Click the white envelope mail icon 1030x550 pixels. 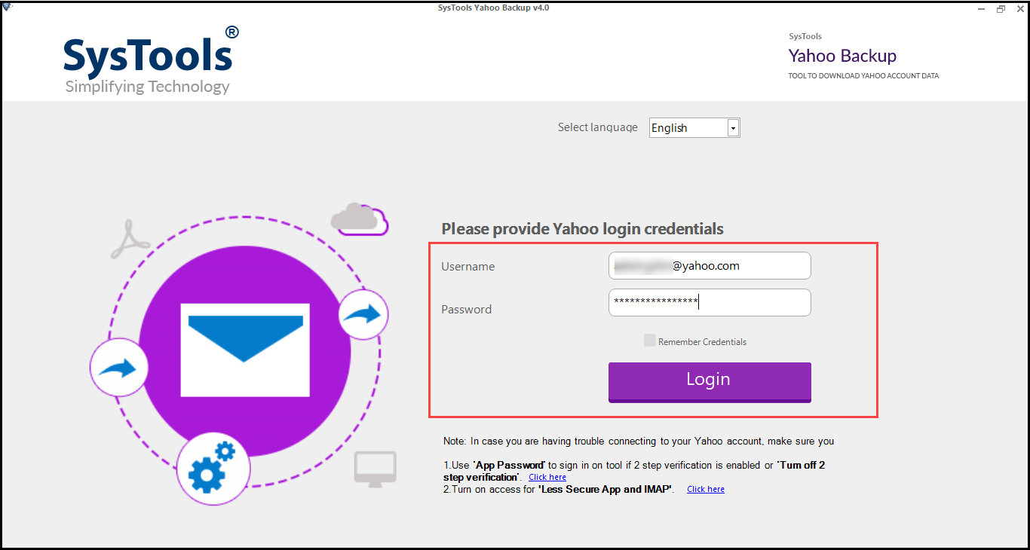pyautogui.click(x=245, y=350)
